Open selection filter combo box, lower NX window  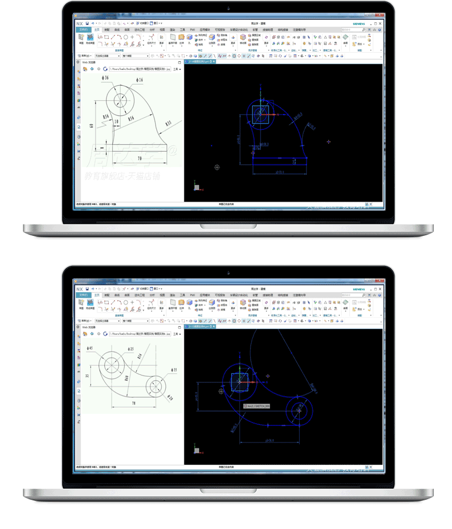tap(108, 321)
